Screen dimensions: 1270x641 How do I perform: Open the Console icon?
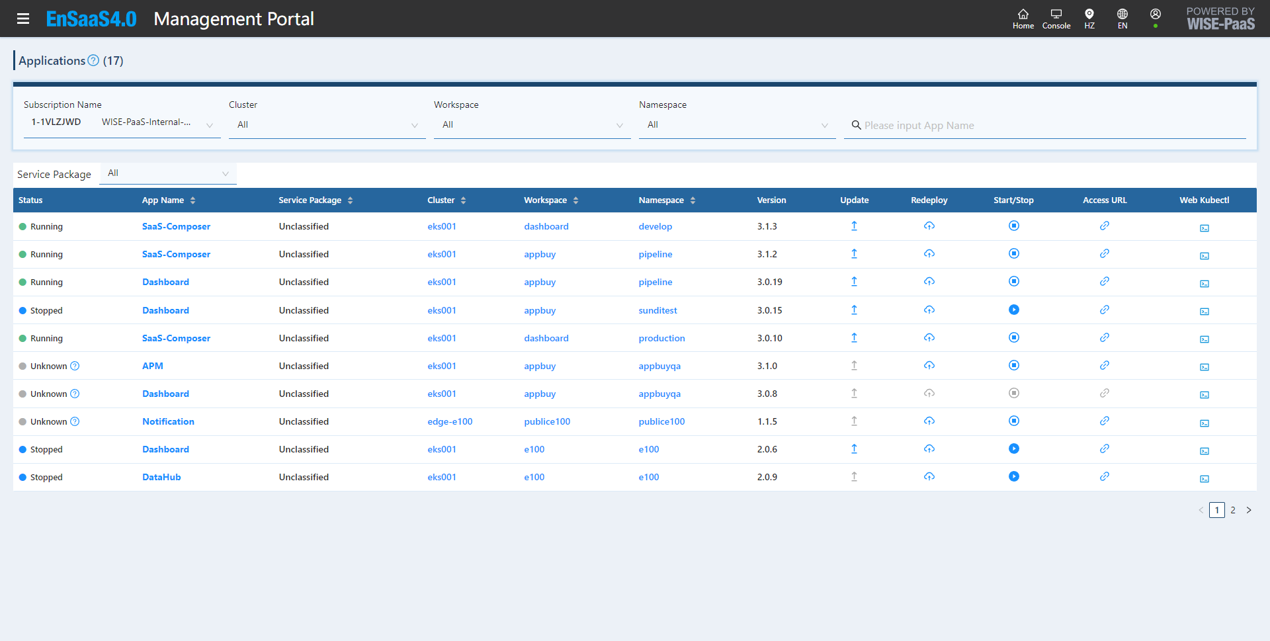coord(1056,19)
